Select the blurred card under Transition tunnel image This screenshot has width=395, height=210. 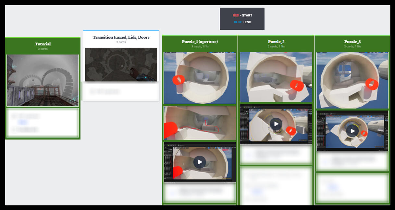pos(121,92)
